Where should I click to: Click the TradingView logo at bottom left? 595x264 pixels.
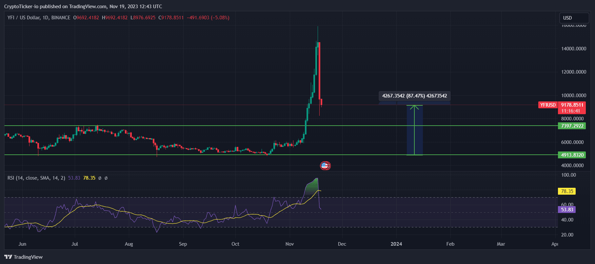(x=23, y=257)
